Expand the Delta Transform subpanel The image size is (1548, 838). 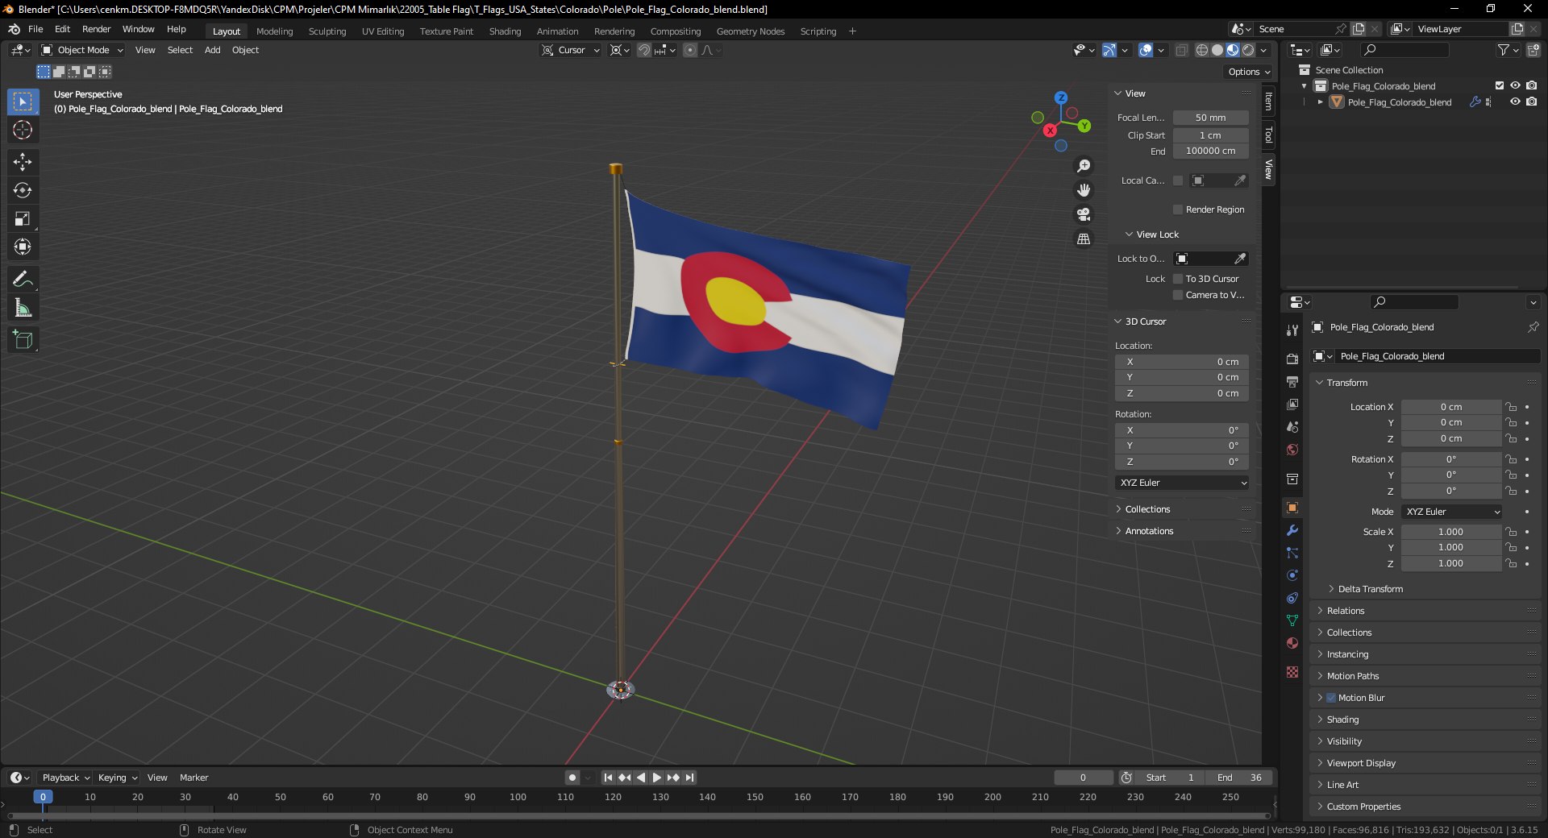pyautogui.click(x=1371, y=589)
